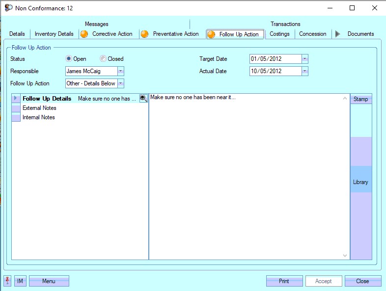Click the orange ball icon on Preventative Action
Viewport: 386px width, 291px height.
coord(144,34)
